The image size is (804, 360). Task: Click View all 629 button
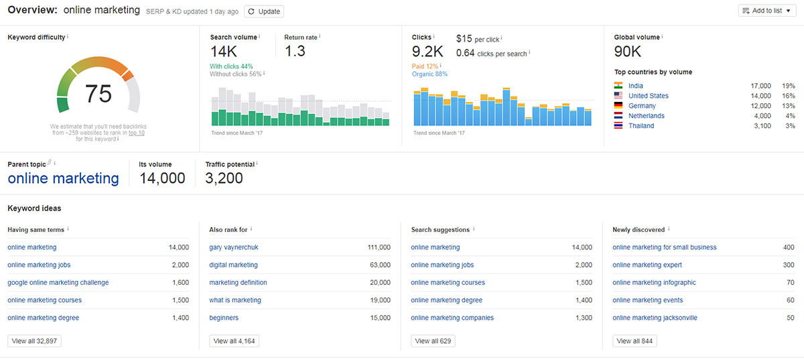433,341
